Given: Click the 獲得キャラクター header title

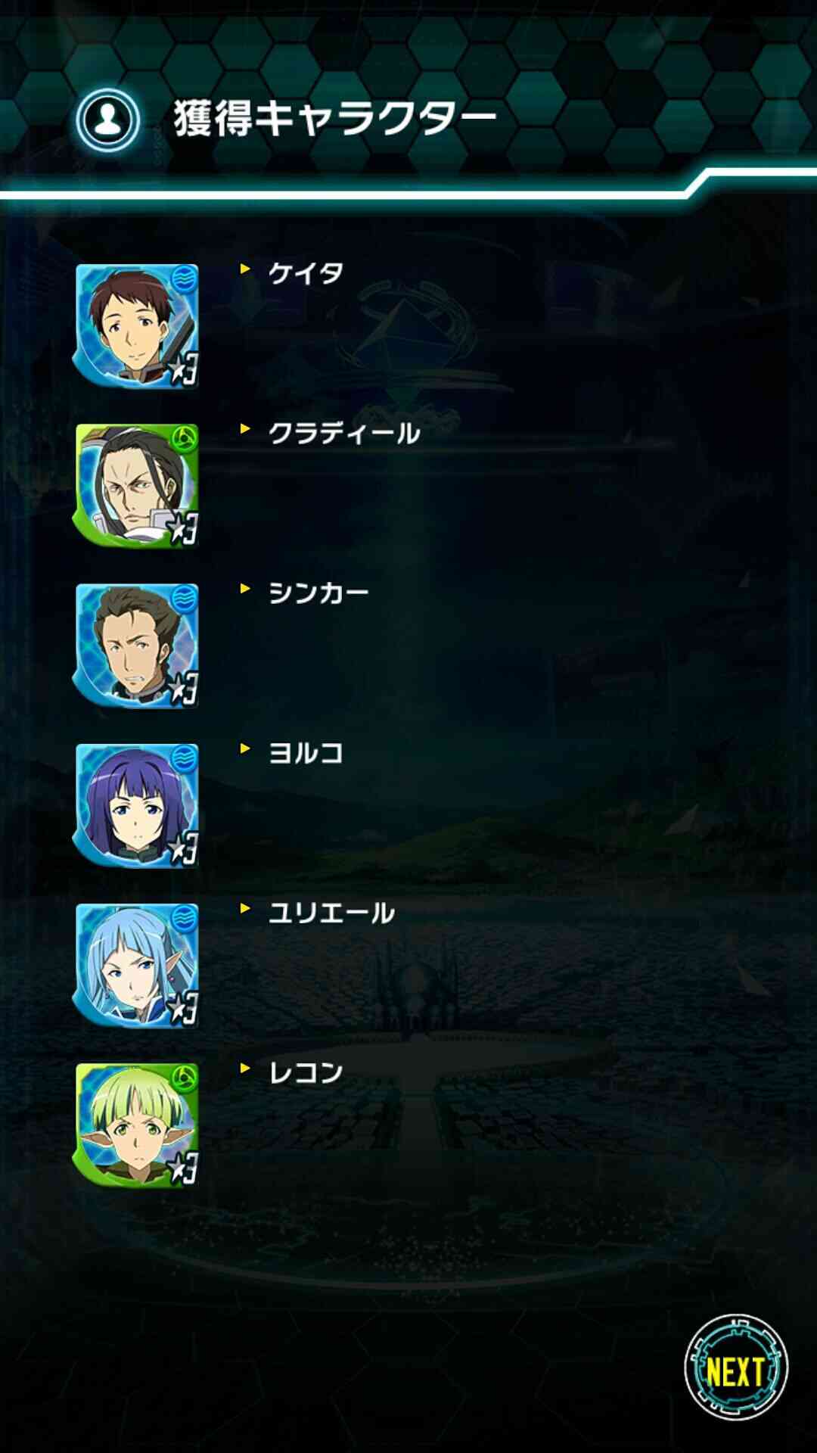Looking at the screenshot, I should click(334, 119).
